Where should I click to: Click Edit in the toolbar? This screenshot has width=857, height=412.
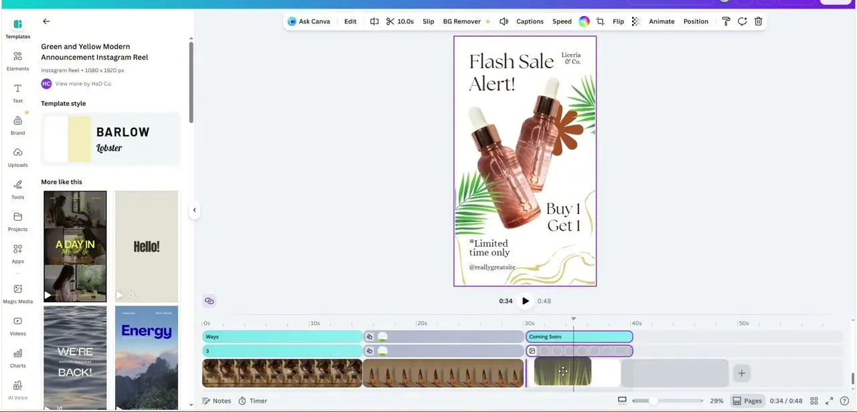[x=350, y=21]
